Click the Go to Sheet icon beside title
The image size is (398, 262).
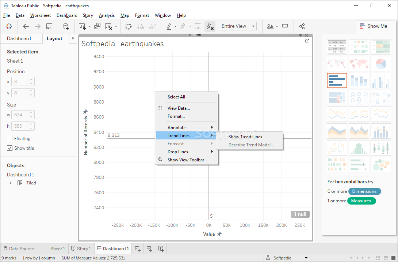[307, 41]
